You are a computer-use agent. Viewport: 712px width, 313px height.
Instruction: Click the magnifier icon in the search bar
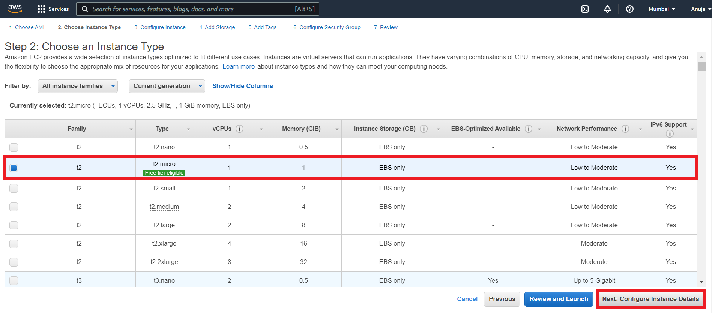(x=85, y=9)
